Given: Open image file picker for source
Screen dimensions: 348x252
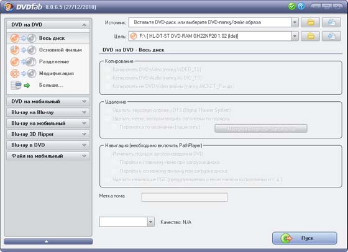Looking at the screenshot, I should click(x=331, y=22).
